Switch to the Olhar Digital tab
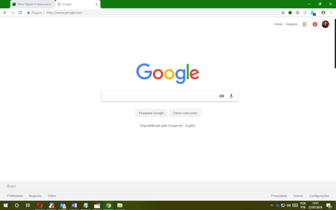 (32, 4)
